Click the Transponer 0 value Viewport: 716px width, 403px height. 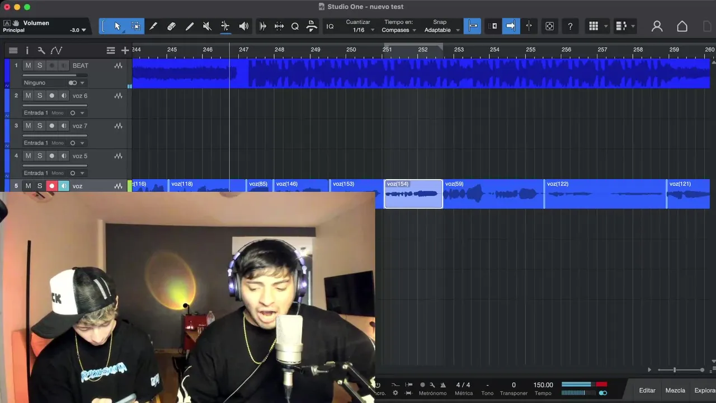514,385
